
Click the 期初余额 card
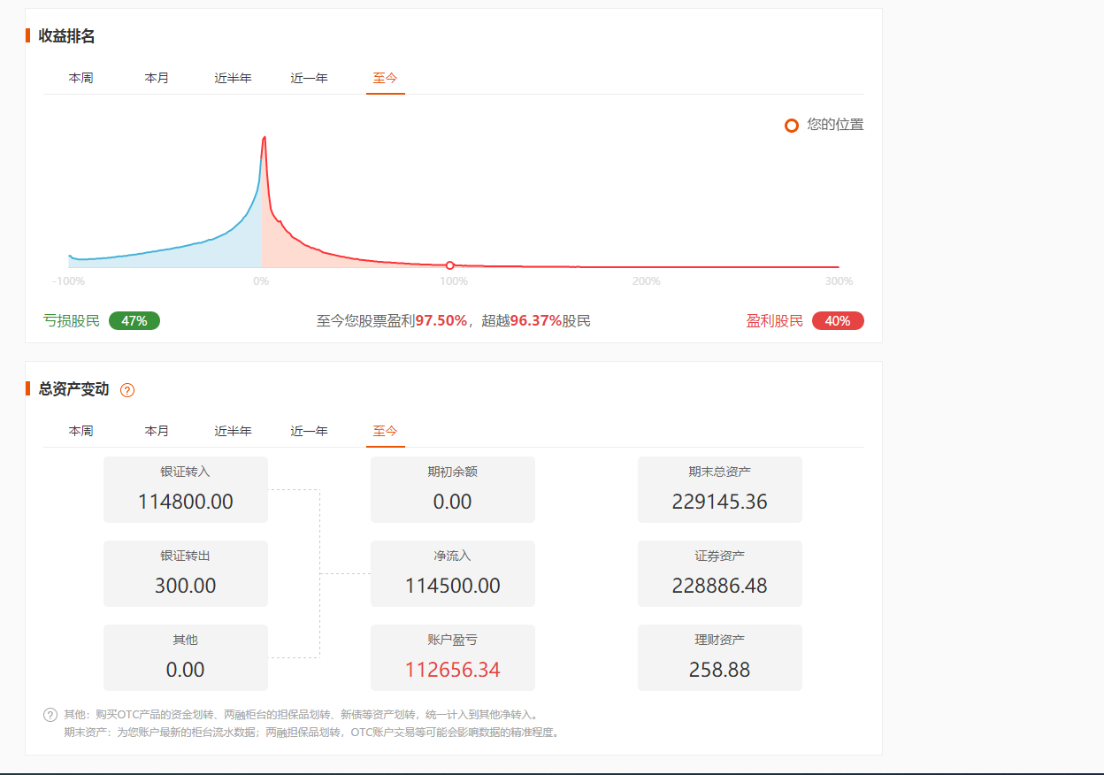pyautogui.click(x=453, y=489)
